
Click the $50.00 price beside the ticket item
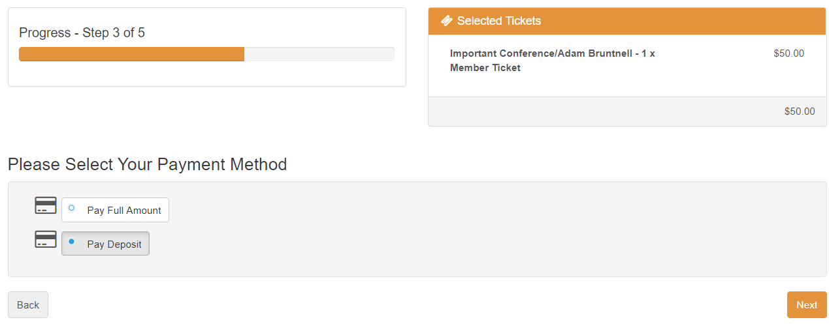pos(788,53)
